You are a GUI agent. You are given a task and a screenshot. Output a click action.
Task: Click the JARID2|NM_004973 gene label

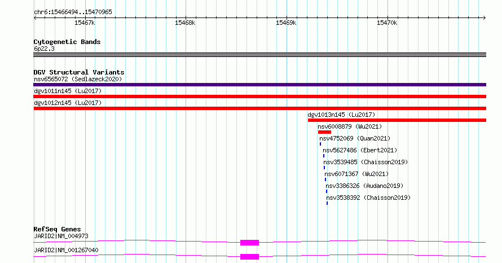tap(61, 236)
